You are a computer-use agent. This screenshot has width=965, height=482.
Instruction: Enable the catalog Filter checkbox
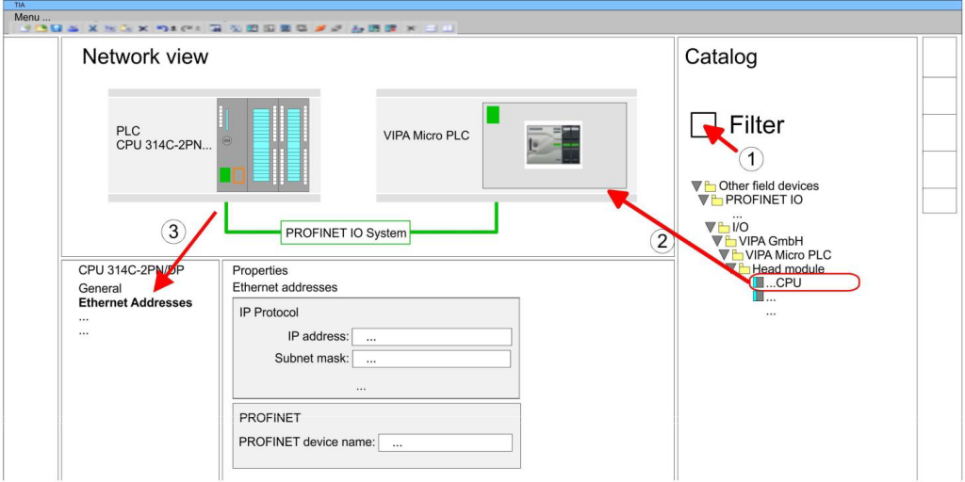(703, 125)
